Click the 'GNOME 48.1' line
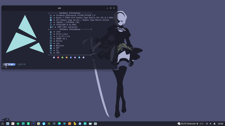Image resolution: width=225 pixels, height=126 pixels. click(x=62, y=39)
